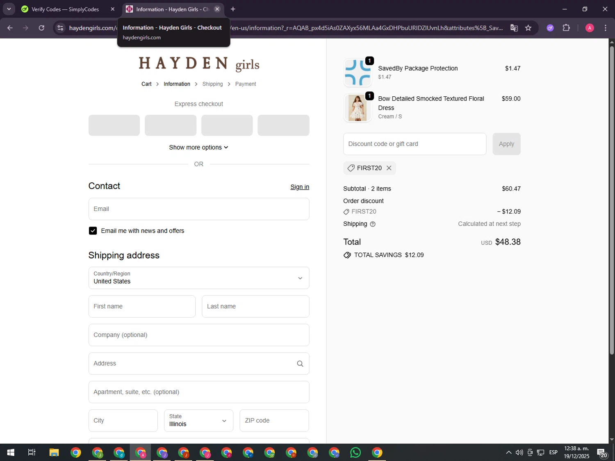The height and width of the screenshot is (461, 615).
Task: Focus the Discount code or gift card field
Action: click(415, 144)
